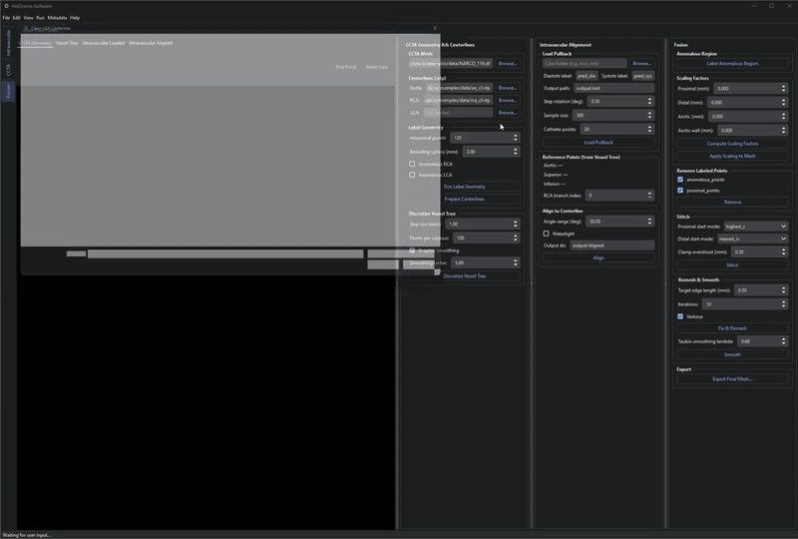Browse for the LCA centerline file
Screen dimensions: 798x539
tap(508, 113)
